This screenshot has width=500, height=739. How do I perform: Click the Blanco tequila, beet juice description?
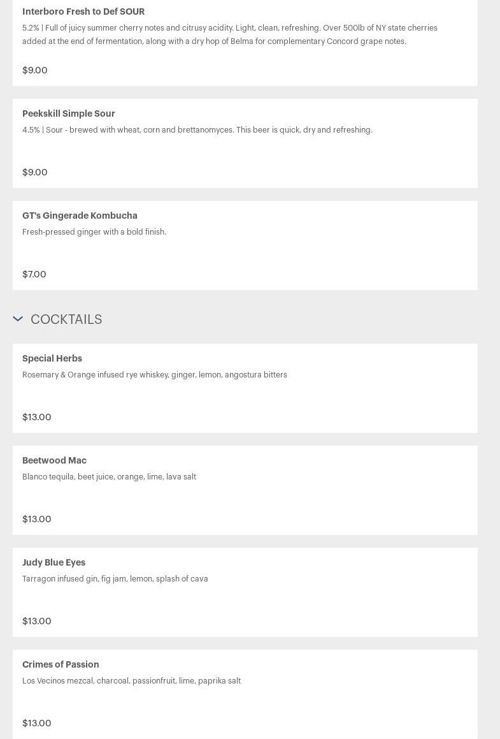click(109, 477)
